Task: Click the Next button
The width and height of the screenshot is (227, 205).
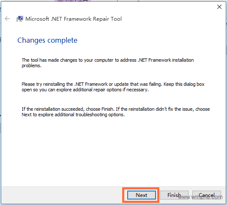Action: [x=142, y=195]
